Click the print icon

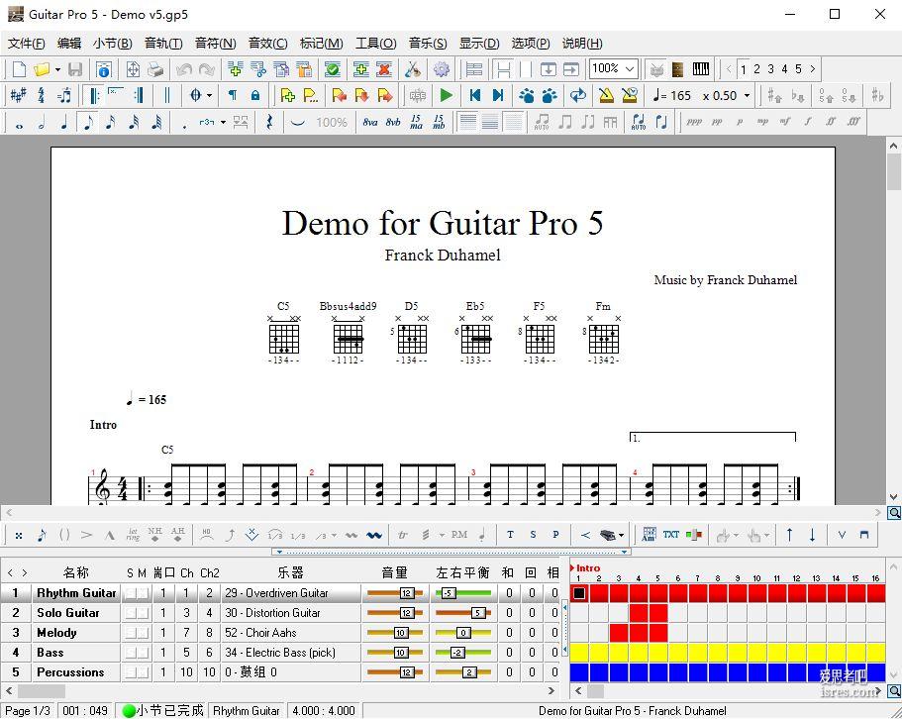coord(155,69)
